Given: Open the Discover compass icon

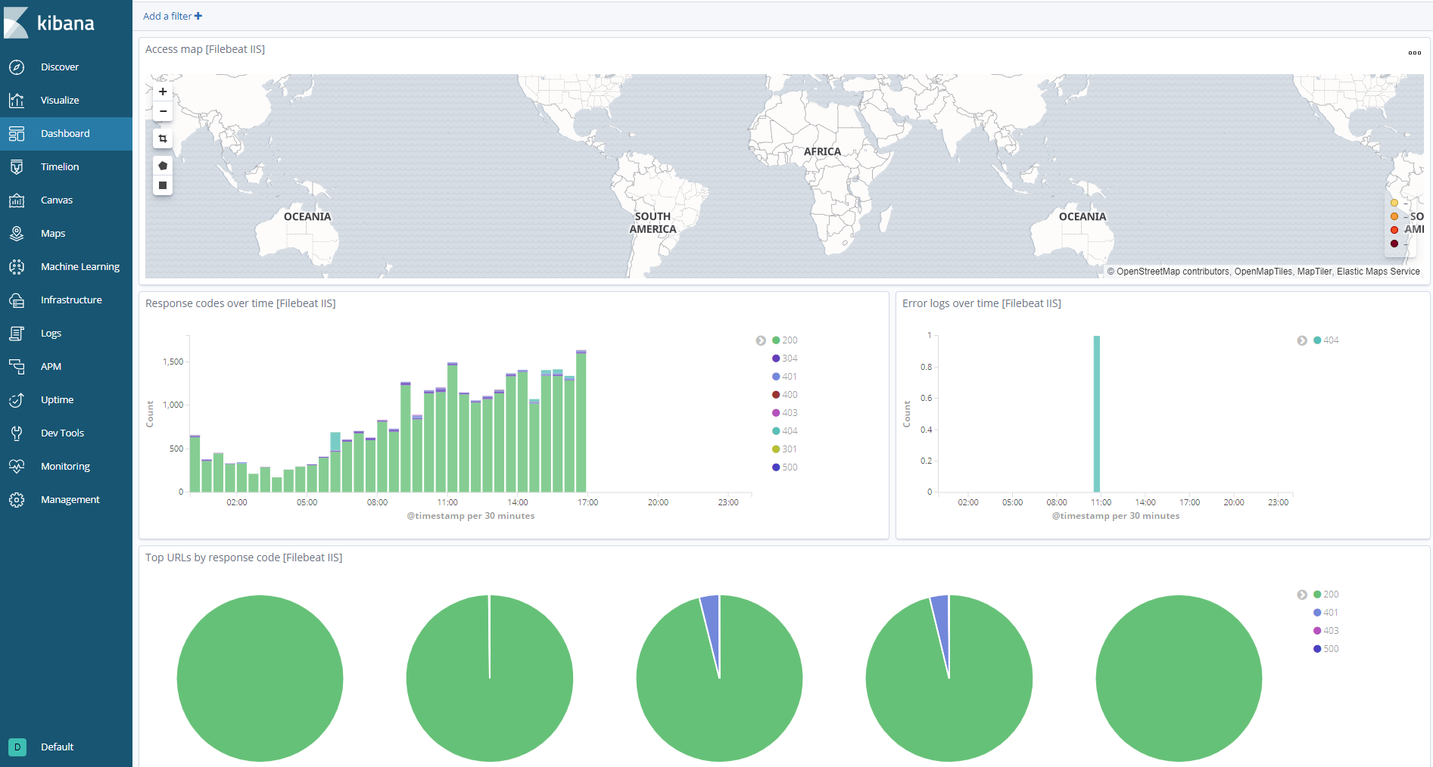Looking at the screenshot, I should pos(17,67).
